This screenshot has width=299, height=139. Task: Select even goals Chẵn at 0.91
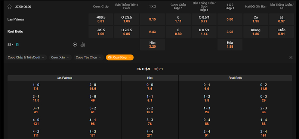pos(281,32)
